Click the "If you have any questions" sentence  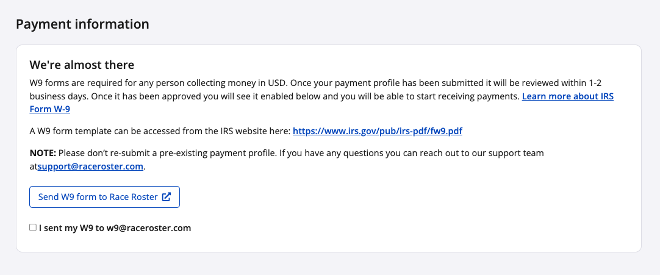tap(378, 152)
